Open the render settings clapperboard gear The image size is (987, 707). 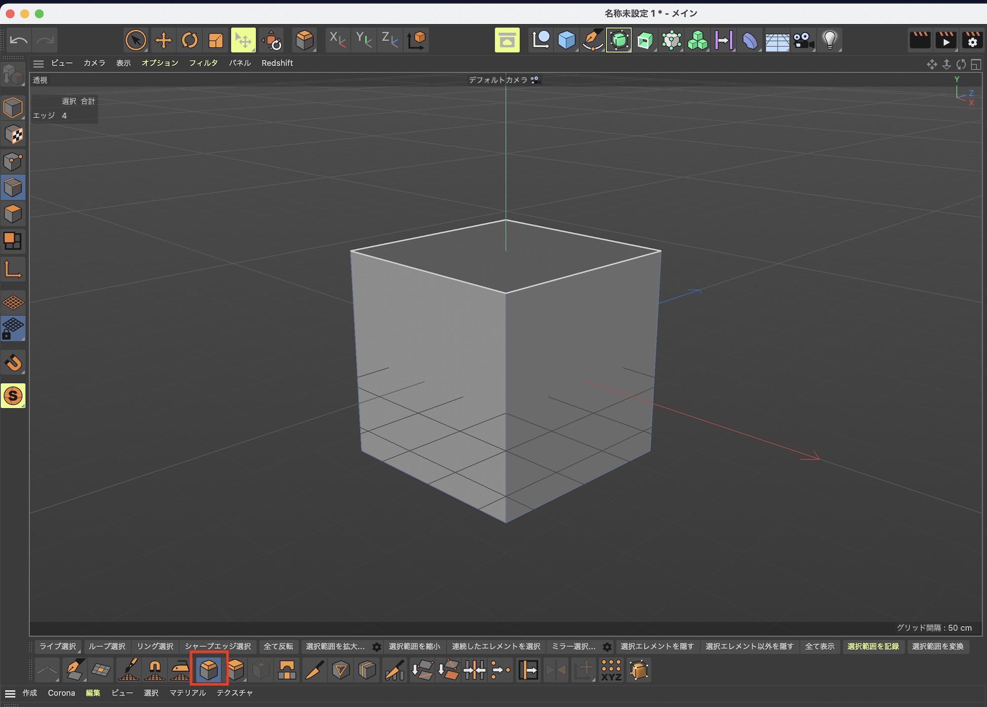tap(972, 40)
